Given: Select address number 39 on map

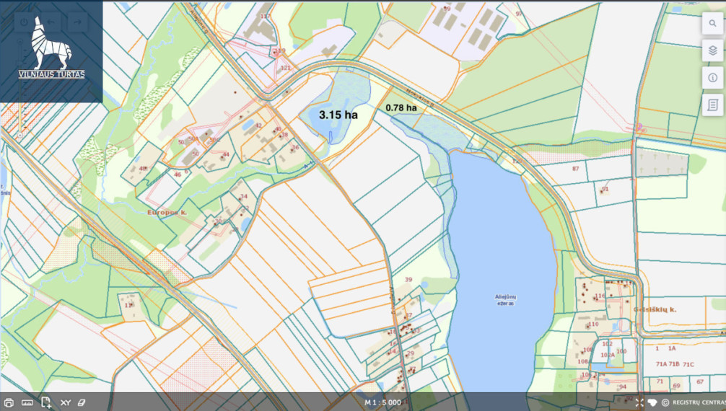Looking at the screenshot, I should click(408, 280).
